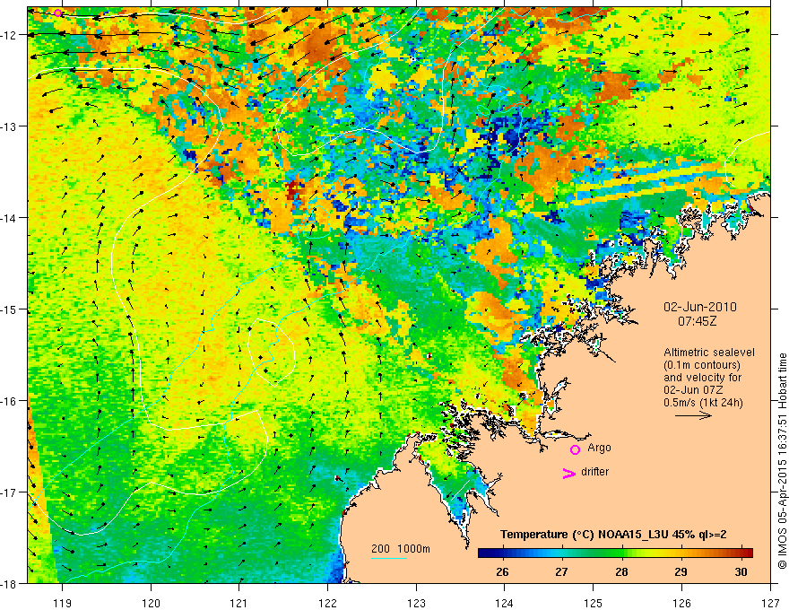This screenshot has height=610, width=789.
Task: Click the 'drifter' legend label
Action: [x=594, y=472]
